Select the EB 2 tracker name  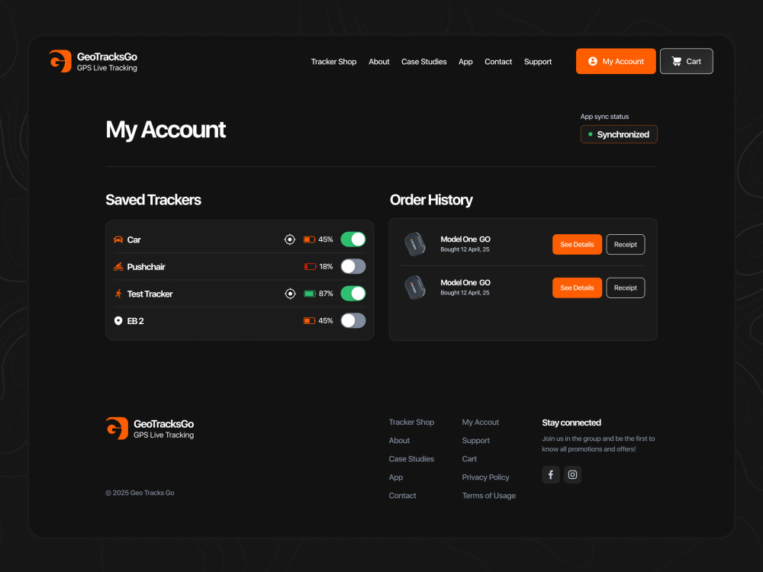click(x=135, y=321)
